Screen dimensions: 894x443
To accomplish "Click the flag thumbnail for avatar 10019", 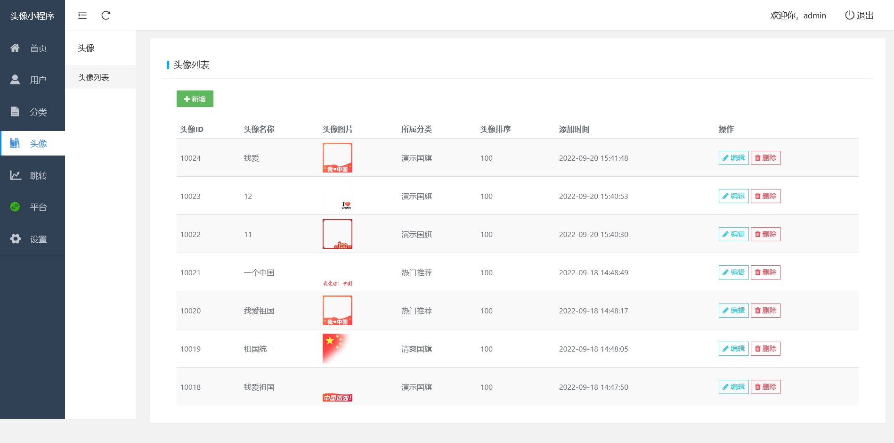I will tap(337, 348).
